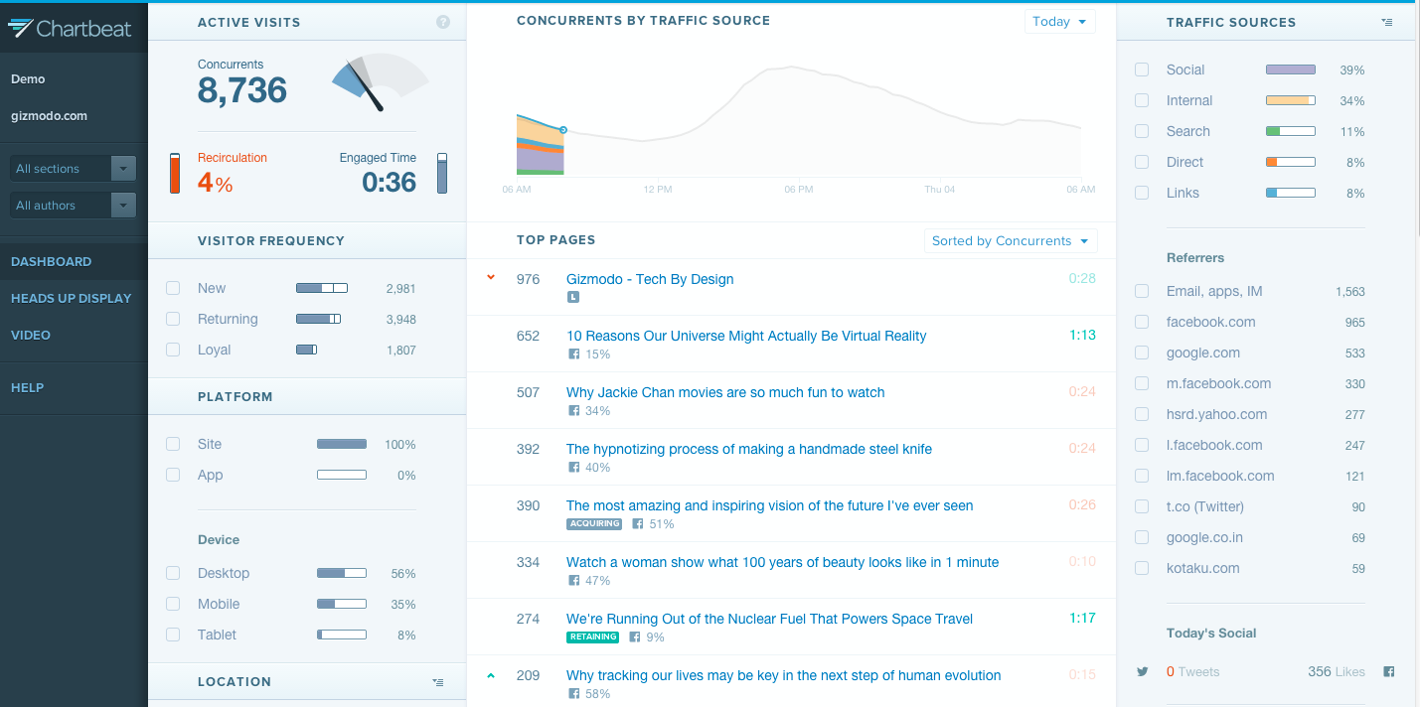Click the Demo account label in sidebar
This screenshot has width=1420, height=707.
[x=28, y=78]
